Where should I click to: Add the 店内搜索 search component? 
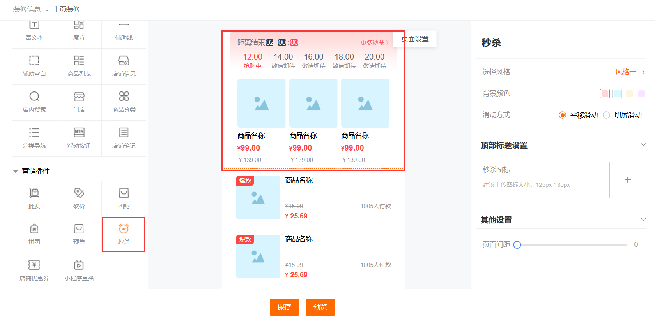tap(34, 102)
